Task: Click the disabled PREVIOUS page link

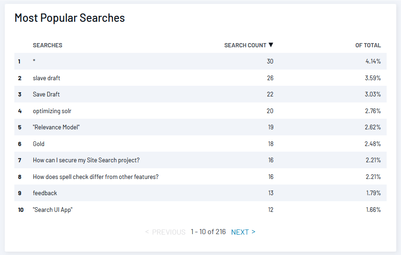Action: click(165, 232)
